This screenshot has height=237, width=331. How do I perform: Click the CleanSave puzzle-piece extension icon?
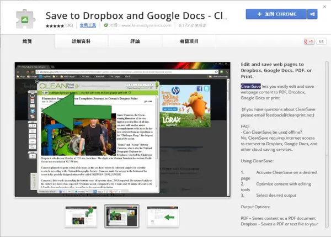25,19
